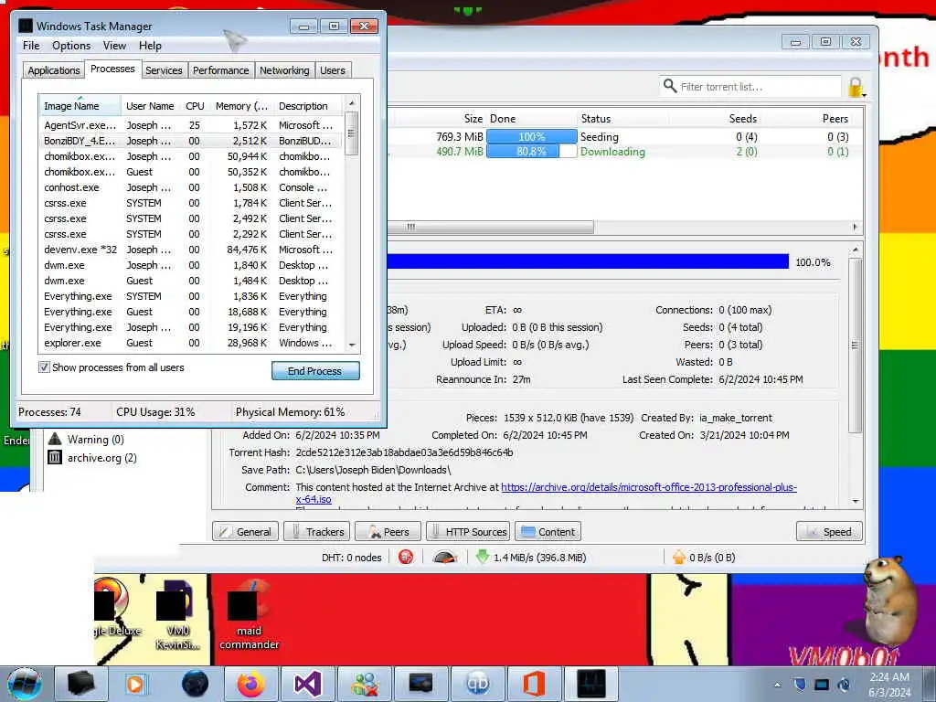Switch to the Performance tab
Screen dimensions: 936x702
coord(220,70)
